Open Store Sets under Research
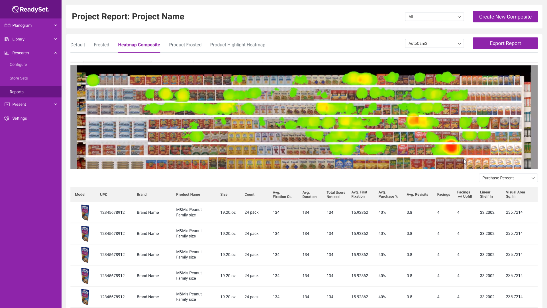547x308 pixels. [19, 78]
